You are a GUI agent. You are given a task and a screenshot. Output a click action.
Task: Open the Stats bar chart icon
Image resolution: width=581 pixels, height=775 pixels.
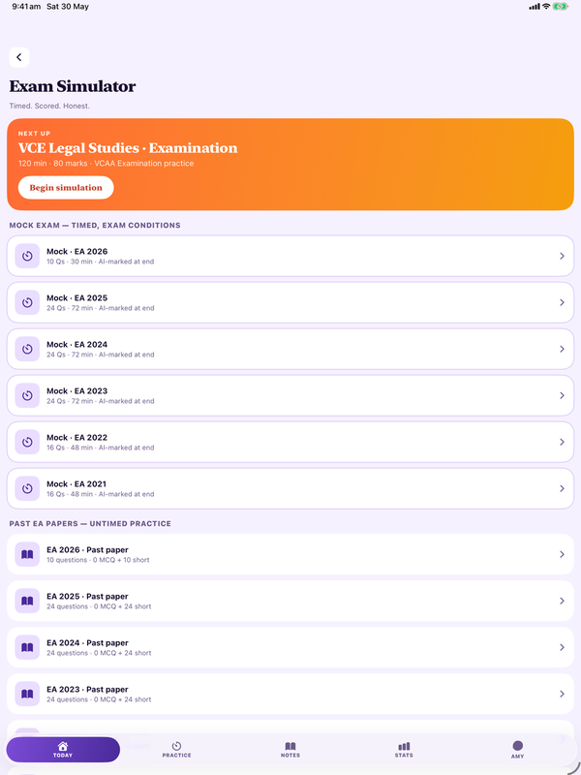click(404, 746)
